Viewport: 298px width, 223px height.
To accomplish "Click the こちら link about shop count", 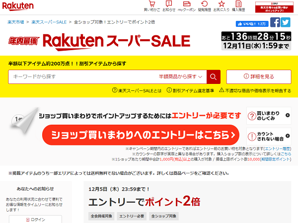I will pos(286,154).
